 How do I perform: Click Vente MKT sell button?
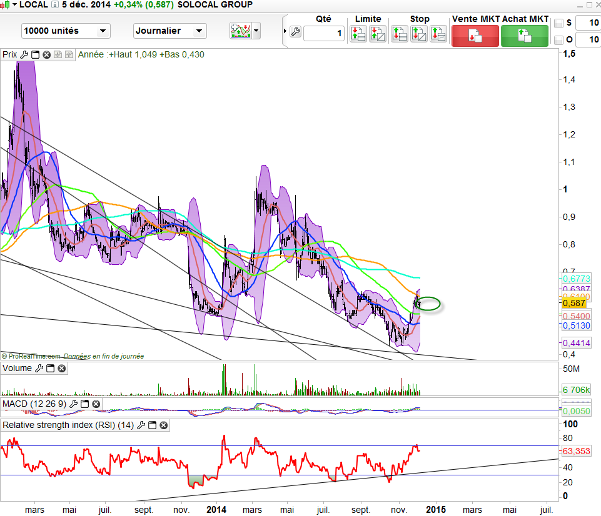(475, 36)
